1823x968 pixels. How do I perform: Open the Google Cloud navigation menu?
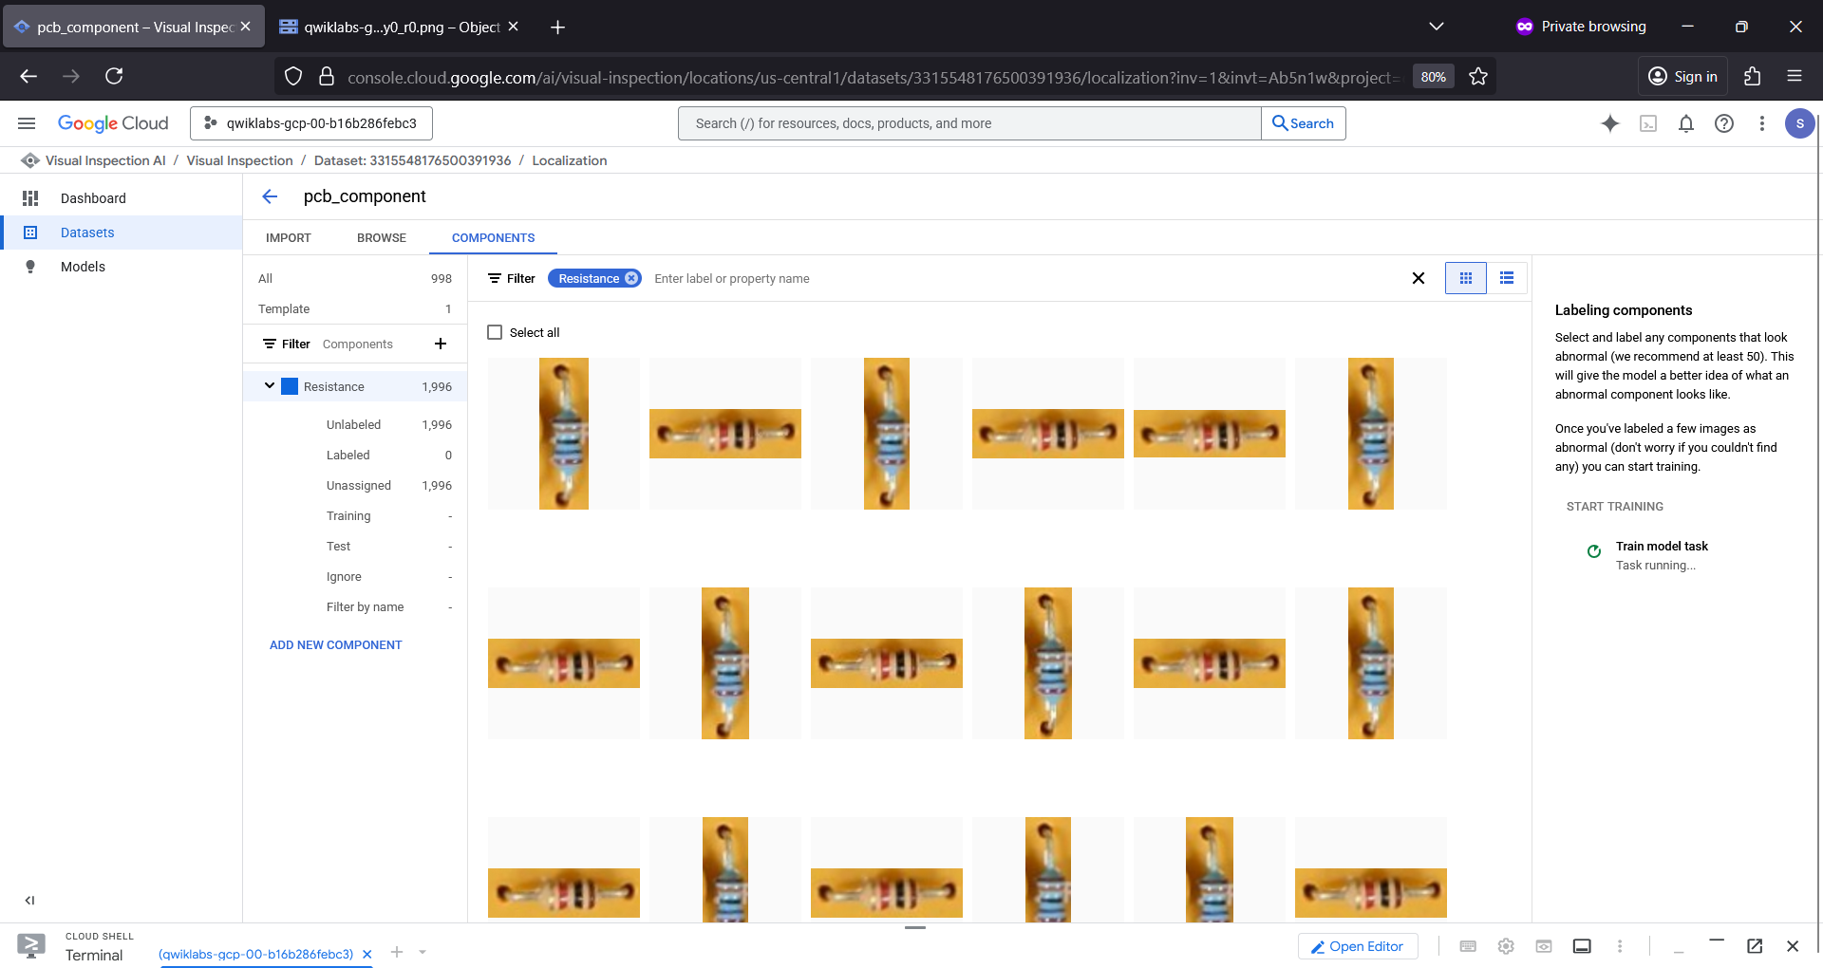27,123
